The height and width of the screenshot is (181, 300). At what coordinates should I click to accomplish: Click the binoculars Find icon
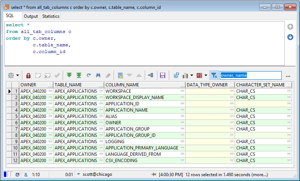(98, 75)
